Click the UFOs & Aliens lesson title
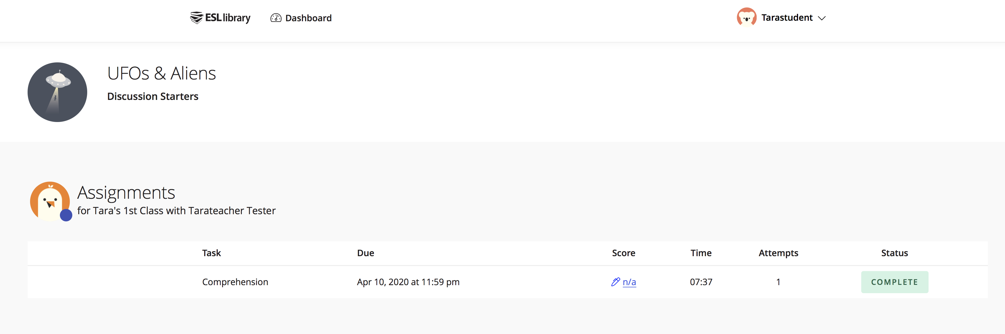Screen dimensions: 1005x334 tap(161, 73)
